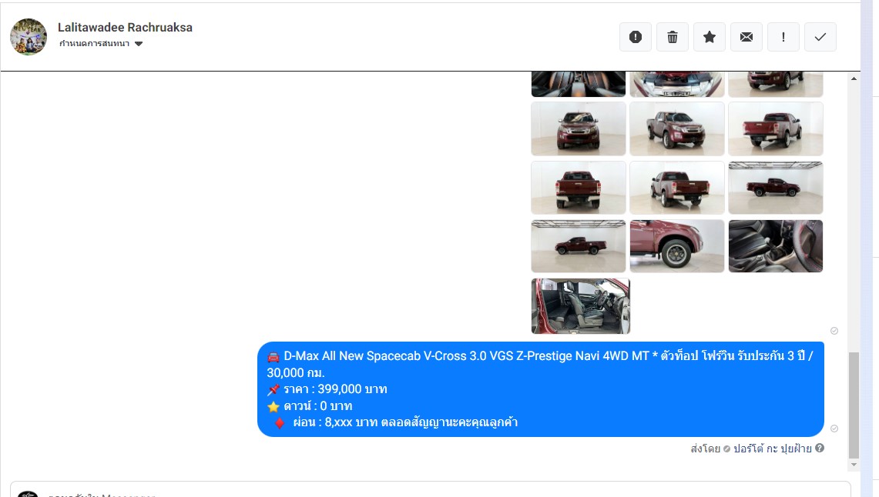Image resolution: width=879 pixels, height=497 pixels.
Task: Click the conversation scrollbar thumb
Action: (x=854, y=405)
